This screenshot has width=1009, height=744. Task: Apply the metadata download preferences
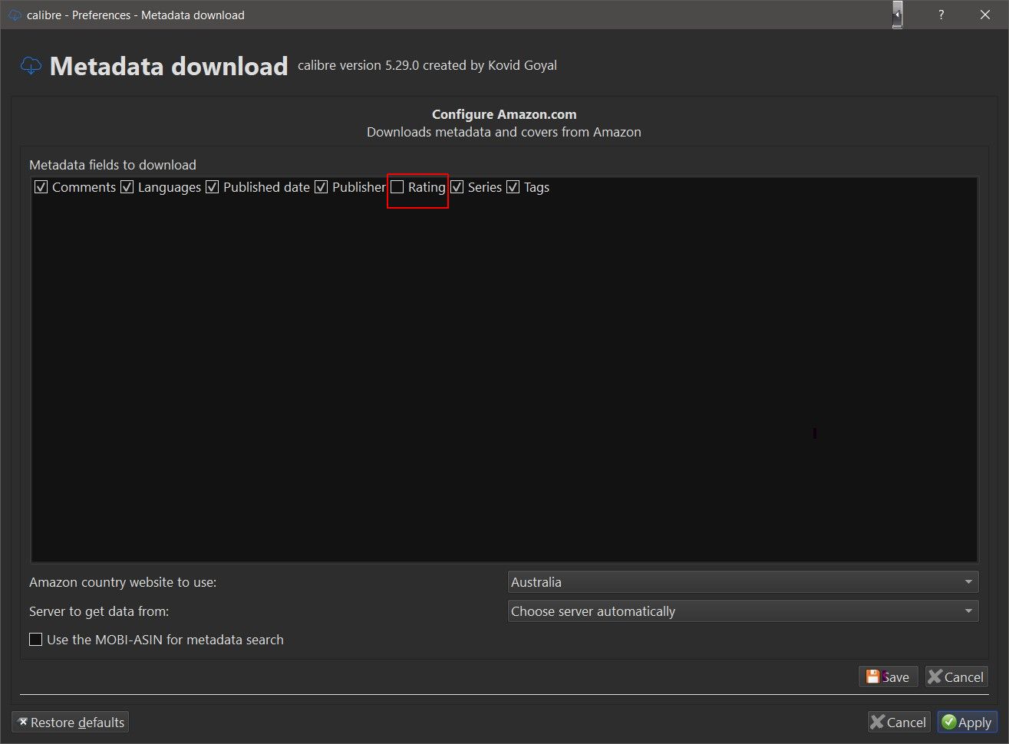tap(967, 723)
